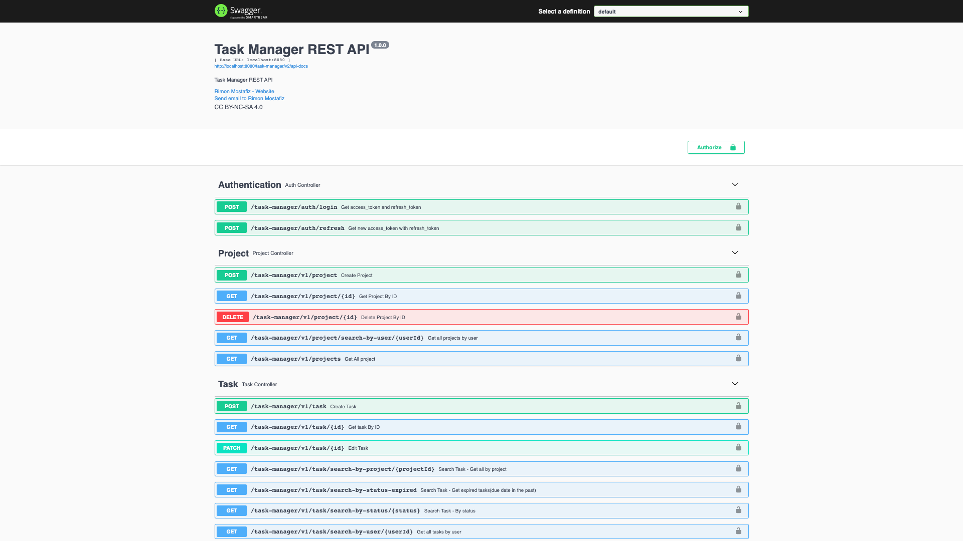Screen dimensions: 963x541
Task: Click lock icon on Create Task row
Action: 738,406
